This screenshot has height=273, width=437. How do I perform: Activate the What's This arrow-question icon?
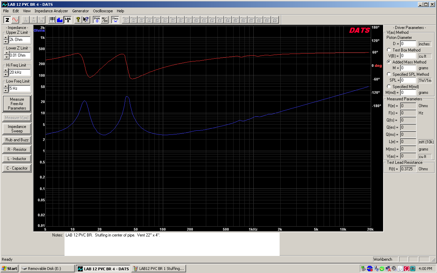[86, 20]
